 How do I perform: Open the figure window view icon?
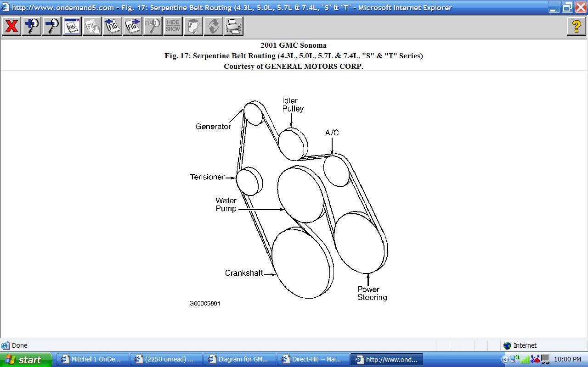pyautogui.click(x=72, y=26)
